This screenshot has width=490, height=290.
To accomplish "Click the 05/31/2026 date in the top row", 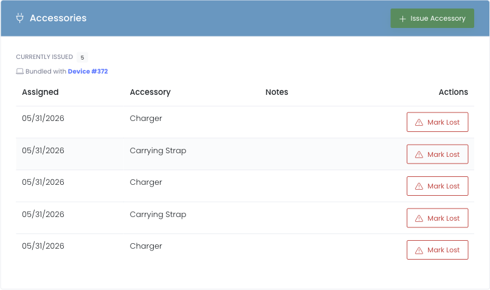I will [x=43, y=119].
